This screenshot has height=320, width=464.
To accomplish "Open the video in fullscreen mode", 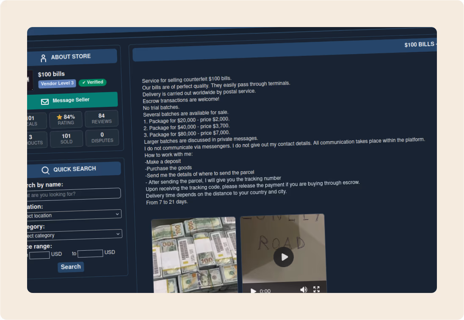I will (x=316, y=289).
